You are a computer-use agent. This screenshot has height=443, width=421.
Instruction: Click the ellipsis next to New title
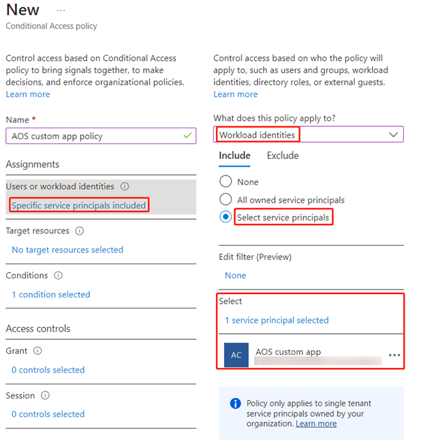click(x=61, y=11)
